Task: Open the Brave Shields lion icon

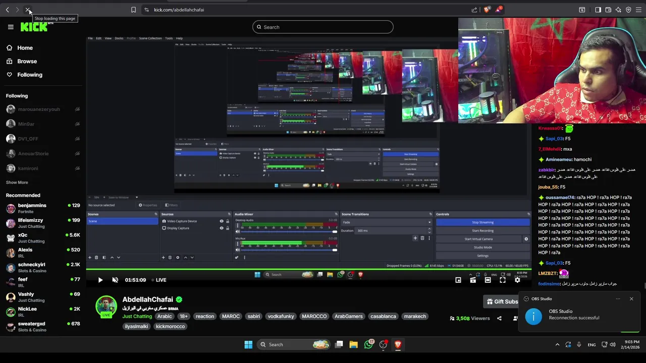Action: click(x=487, y=10)
